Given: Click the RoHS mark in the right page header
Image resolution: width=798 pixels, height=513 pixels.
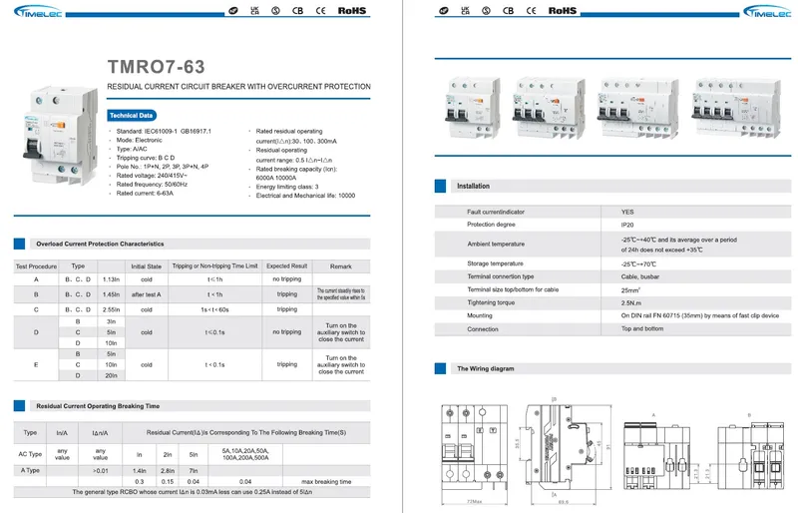Looking at the screenshot, I should tap(563, 10).
